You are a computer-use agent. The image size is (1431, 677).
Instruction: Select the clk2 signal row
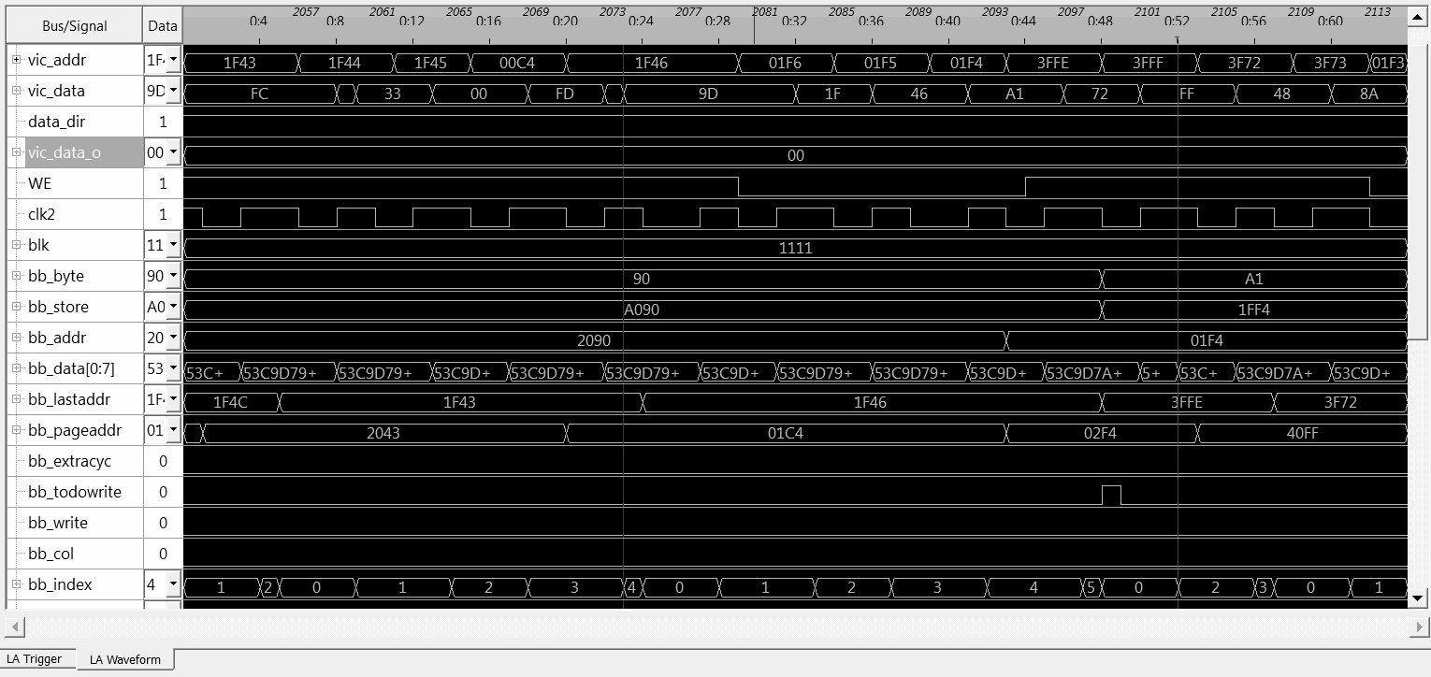pos(41,214)
